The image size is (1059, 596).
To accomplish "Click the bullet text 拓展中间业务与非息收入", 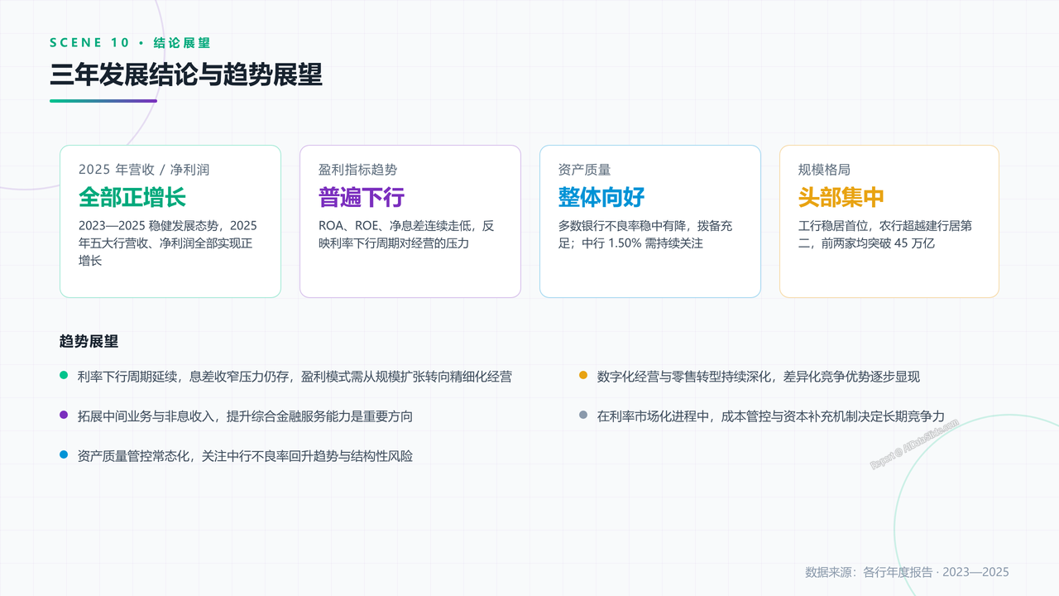I will tap(245, 416).
